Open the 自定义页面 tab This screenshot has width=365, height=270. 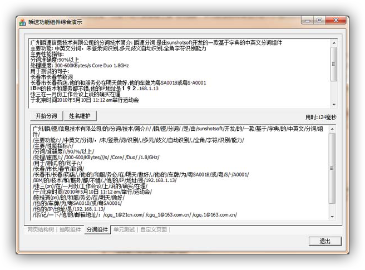[154, 229]
